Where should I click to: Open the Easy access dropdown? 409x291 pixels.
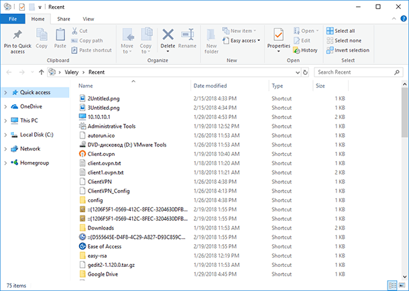click(x=259, y=41)
